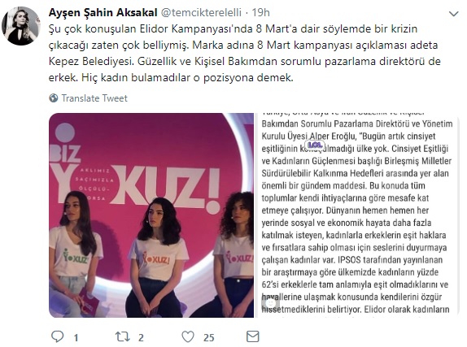This screenshot has width=467, height=347.
Task: Open the 19h tweet timestamp
Action: [x=261, y=12]
